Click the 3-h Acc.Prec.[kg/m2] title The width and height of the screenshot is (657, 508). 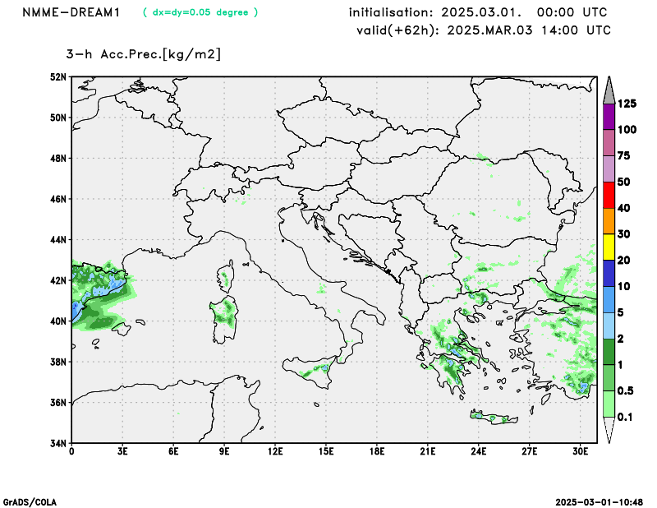pyautogui.click(x=143, y=54)
